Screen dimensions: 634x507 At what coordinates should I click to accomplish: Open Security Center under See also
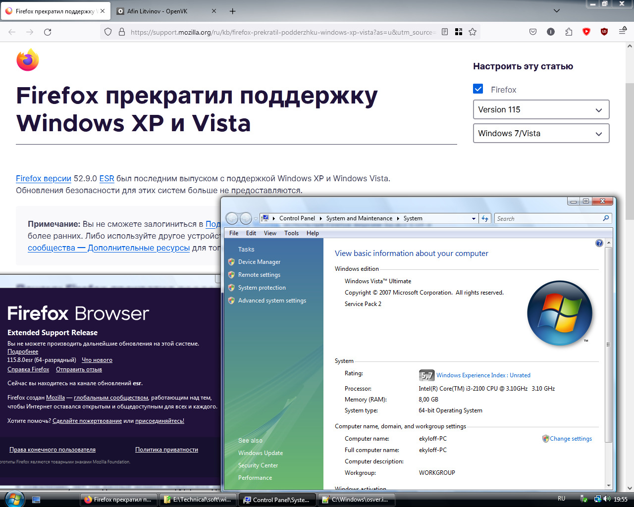(x=258, y=465)
